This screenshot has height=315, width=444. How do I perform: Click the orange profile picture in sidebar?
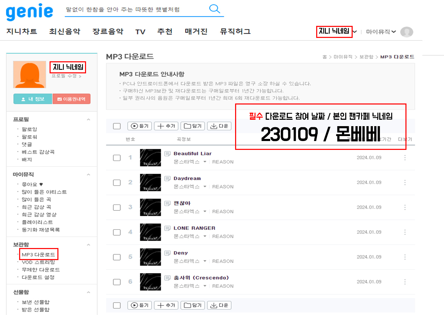tap(29, 74)
